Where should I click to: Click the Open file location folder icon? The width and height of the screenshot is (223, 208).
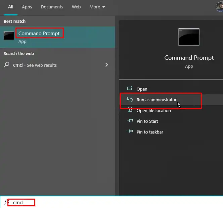(130, 110)
